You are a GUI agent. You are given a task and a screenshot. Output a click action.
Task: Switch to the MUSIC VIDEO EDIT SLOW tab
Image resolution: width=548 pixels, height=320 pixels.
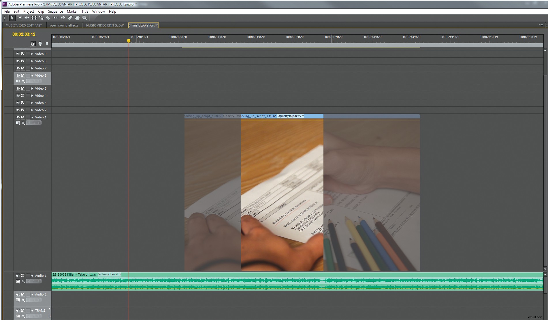105,25
